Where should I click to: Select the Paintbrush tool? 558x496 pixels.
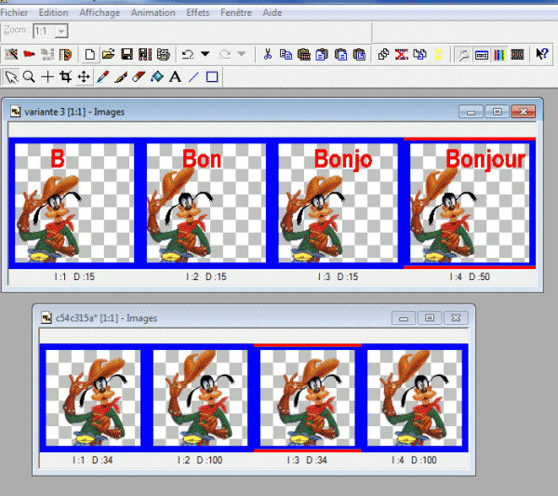click(x=121, y=77)
